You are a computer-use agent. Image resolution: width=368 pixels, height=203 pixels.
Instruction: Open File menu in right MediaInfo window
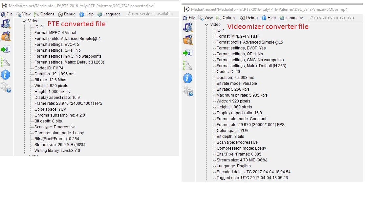click(189, 18)
